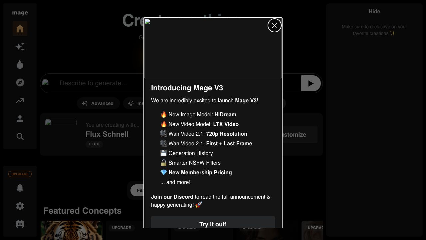The height and width of the screenshot is (240, 426).
Task: Click the tiger Featured Concept thumbnail
Action: click(x=72, y=230)
